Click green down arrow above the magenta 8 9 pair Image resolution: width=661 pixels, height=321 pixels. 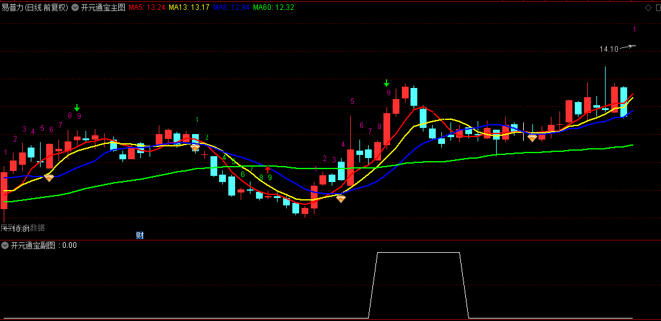click(77, 108)
